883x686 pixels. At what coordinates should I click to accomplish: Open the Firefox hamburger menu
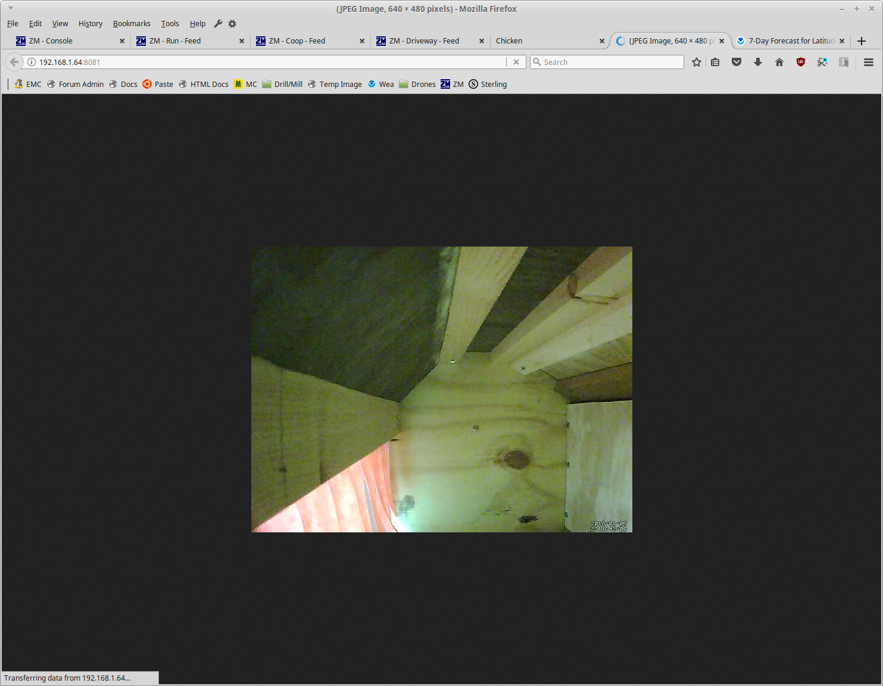click(x=869, y=62)
